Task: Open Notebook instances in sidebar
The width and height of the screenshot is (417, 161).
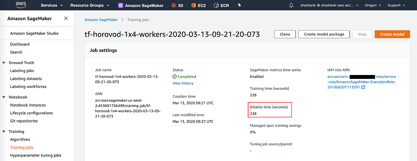Action: click(28, 105)
